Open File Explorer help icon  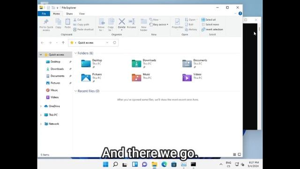pos(240,14)
